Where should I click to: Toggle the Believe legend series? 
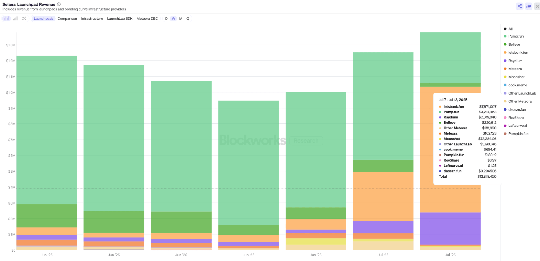point(512,44)
